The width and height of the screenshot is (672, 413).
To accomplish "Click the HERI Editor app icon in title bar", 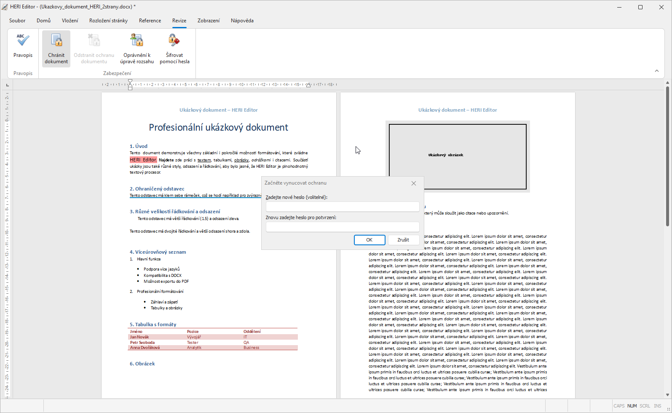I will (5, 7).
